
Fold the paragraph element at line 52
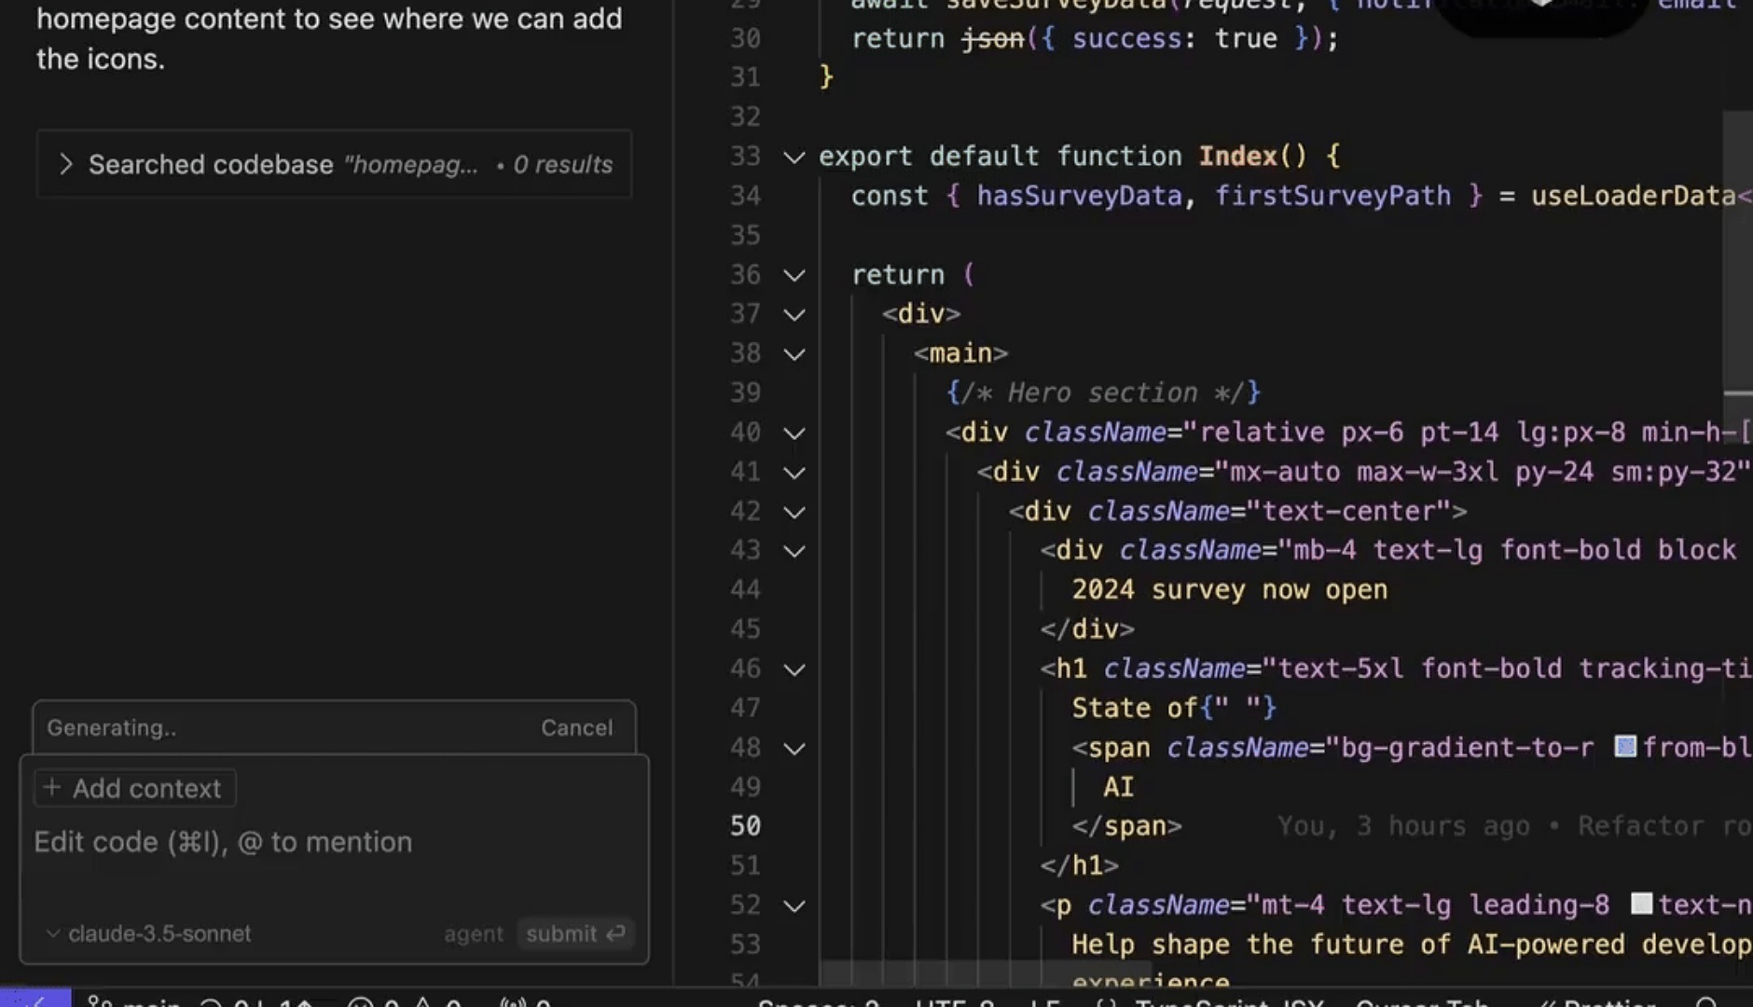pyautogui.click(x=794, y=906)
